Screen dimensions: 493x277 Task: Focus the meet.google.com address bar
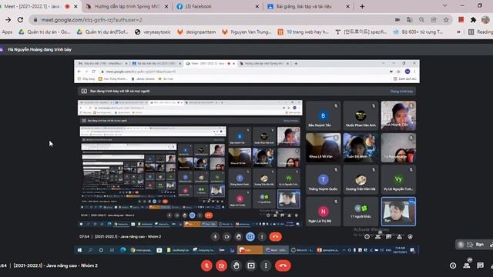[x=214, y=20]
